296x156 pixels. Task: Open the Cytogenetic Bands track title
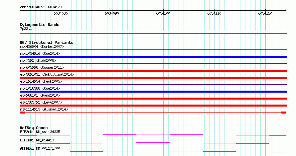[x=40, y=25]
